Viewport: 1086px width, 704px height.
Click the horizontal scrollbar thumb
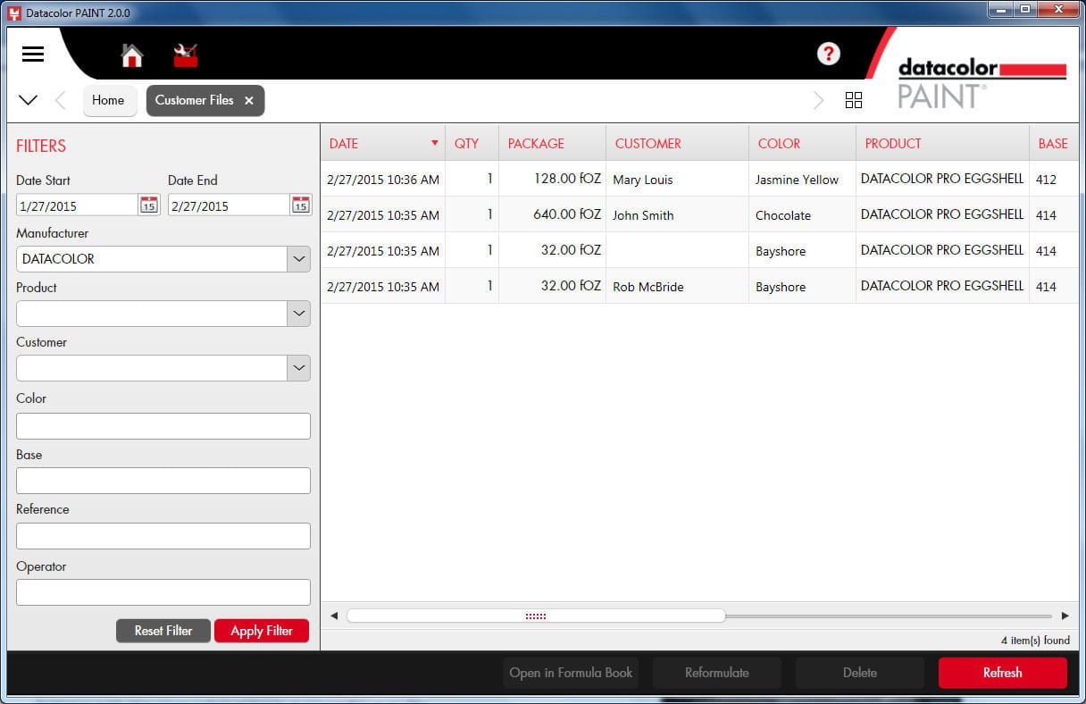(536, 616)
